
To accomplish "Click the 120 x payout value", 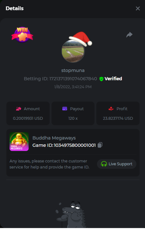I will pos(73,118).
